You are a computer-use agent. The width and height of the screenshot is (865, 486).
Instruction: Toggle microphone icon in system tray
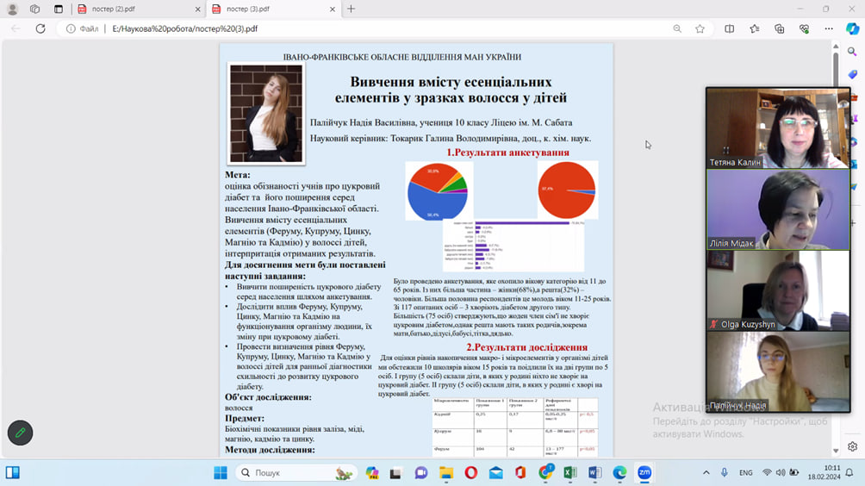coord(725,472)
